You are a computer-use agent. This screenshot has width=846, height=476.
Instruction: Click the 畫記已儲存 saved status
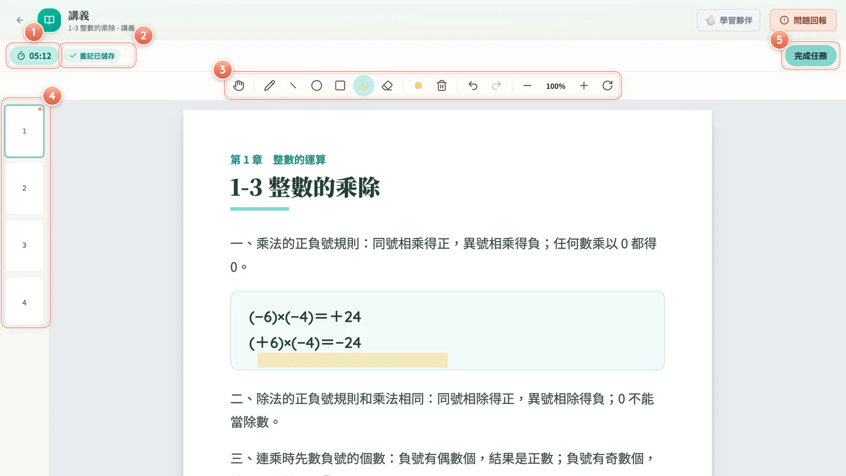pyautogui.click(x=92, y=56)
